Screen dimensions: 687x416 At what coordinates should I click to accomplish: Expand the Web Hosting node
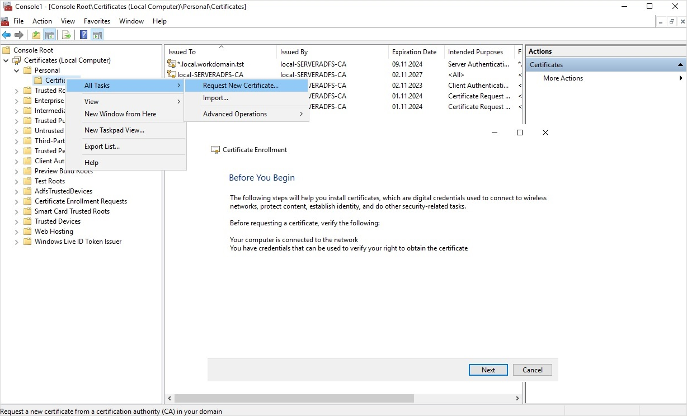point(17,231)
